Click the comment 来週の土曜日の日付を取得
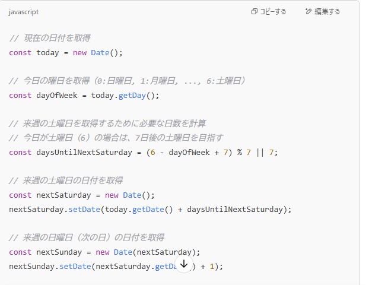Viewport: 369px width, 285px height. [x=66, y=180]
